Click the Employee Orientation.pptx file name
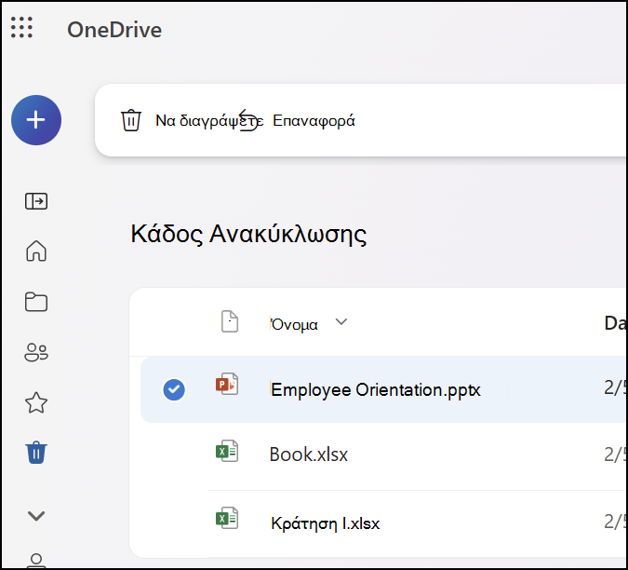This screenshot has height=570, width=628. (376, 390)
